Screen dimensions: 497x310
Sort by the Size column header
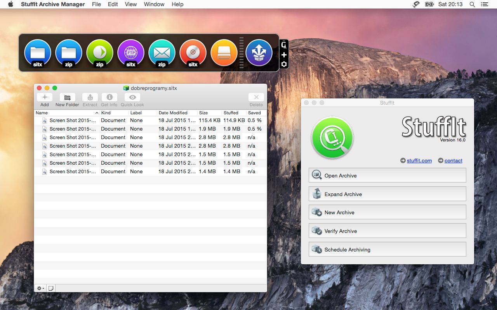click(209, 113)
